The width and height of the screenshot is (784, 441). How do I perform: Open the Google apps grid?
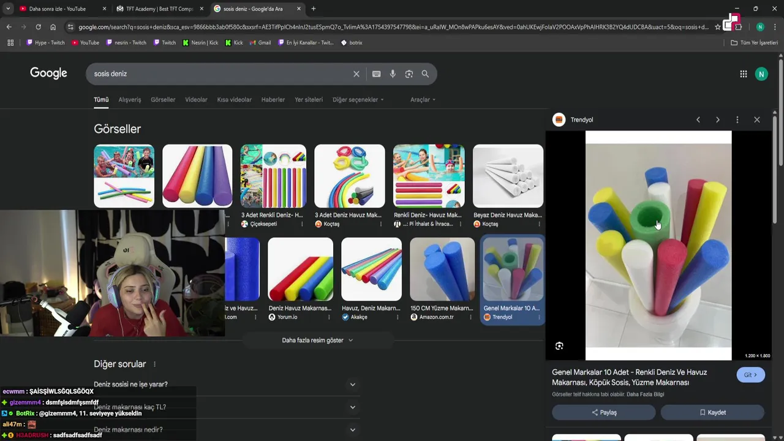(743, 74)
